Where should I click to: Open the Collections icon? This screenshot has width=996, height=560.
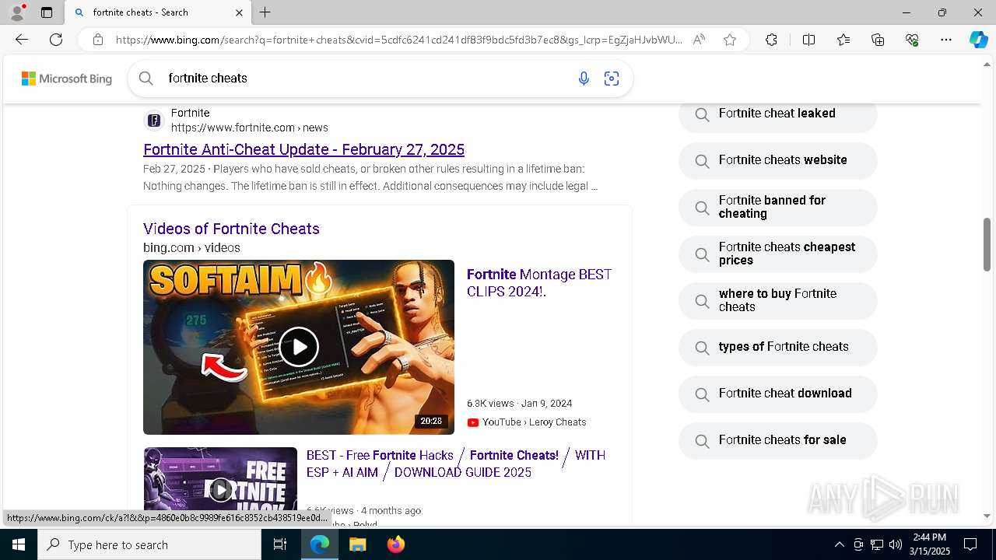pos(878,40)
